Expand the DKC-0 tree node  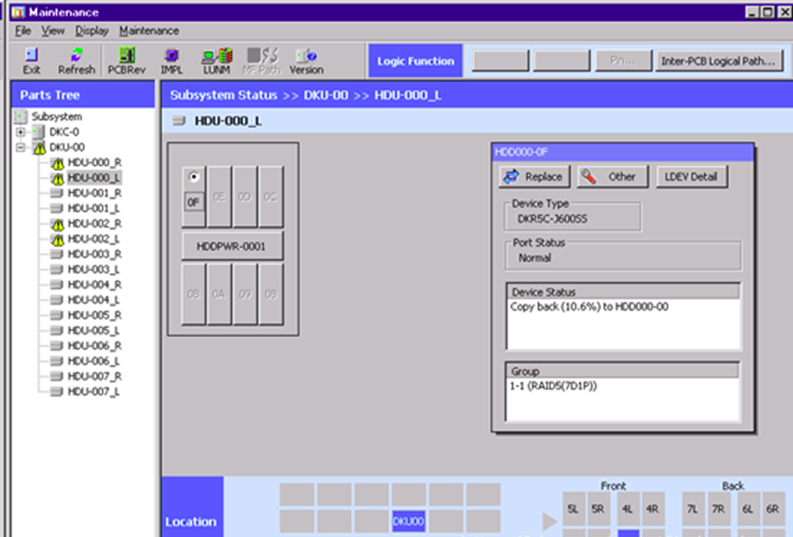(x=20, y=132)
